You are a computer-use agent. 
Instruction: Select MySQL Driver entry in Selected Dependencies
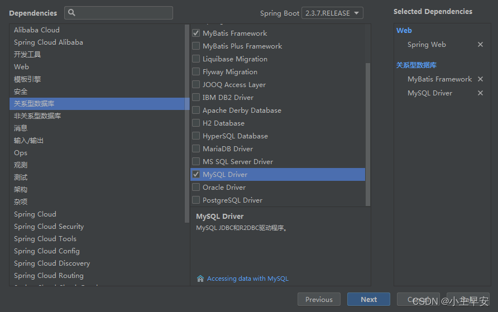click(430, 93)
